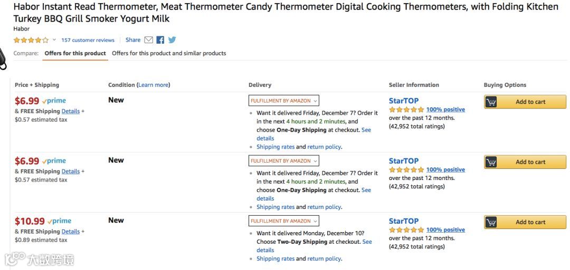Share the product on Facebook

tap(160, 40)
